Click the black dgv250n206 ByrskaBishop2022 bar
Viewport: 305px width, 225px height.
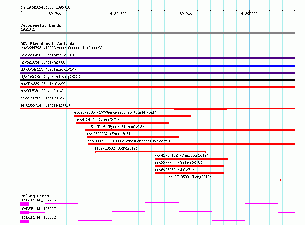(158, 80)
